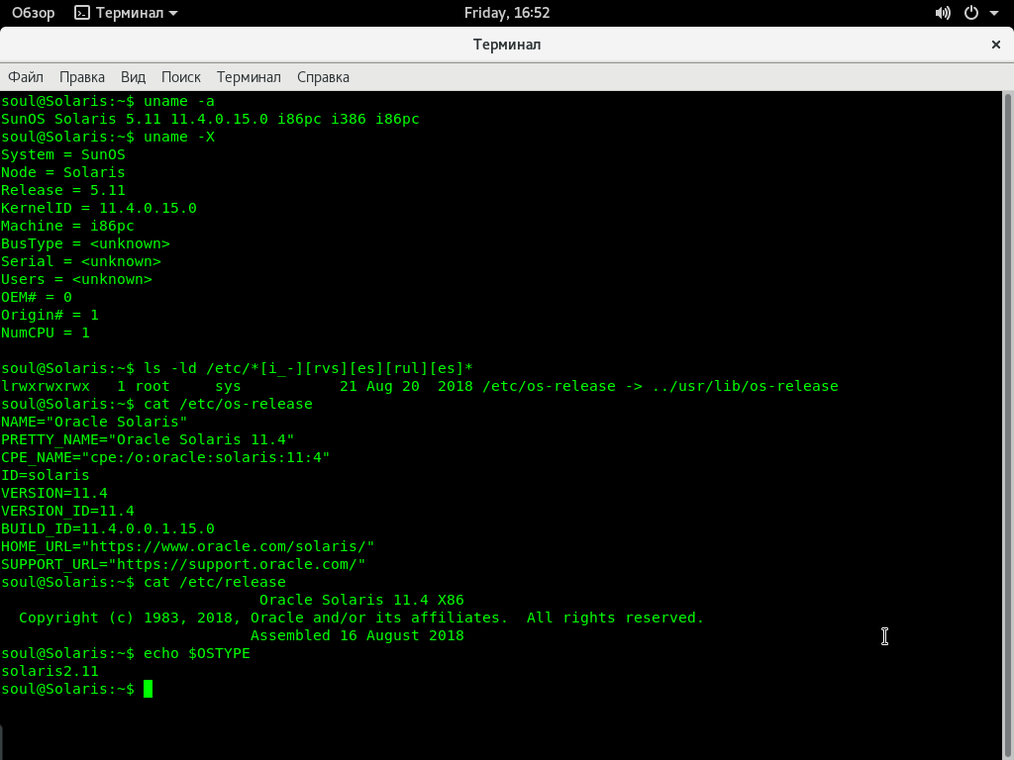The width and height of the screenshot is (1014, 760).
Task: Click the line 'ID=solaris'
Action: [x=46, y=475]
